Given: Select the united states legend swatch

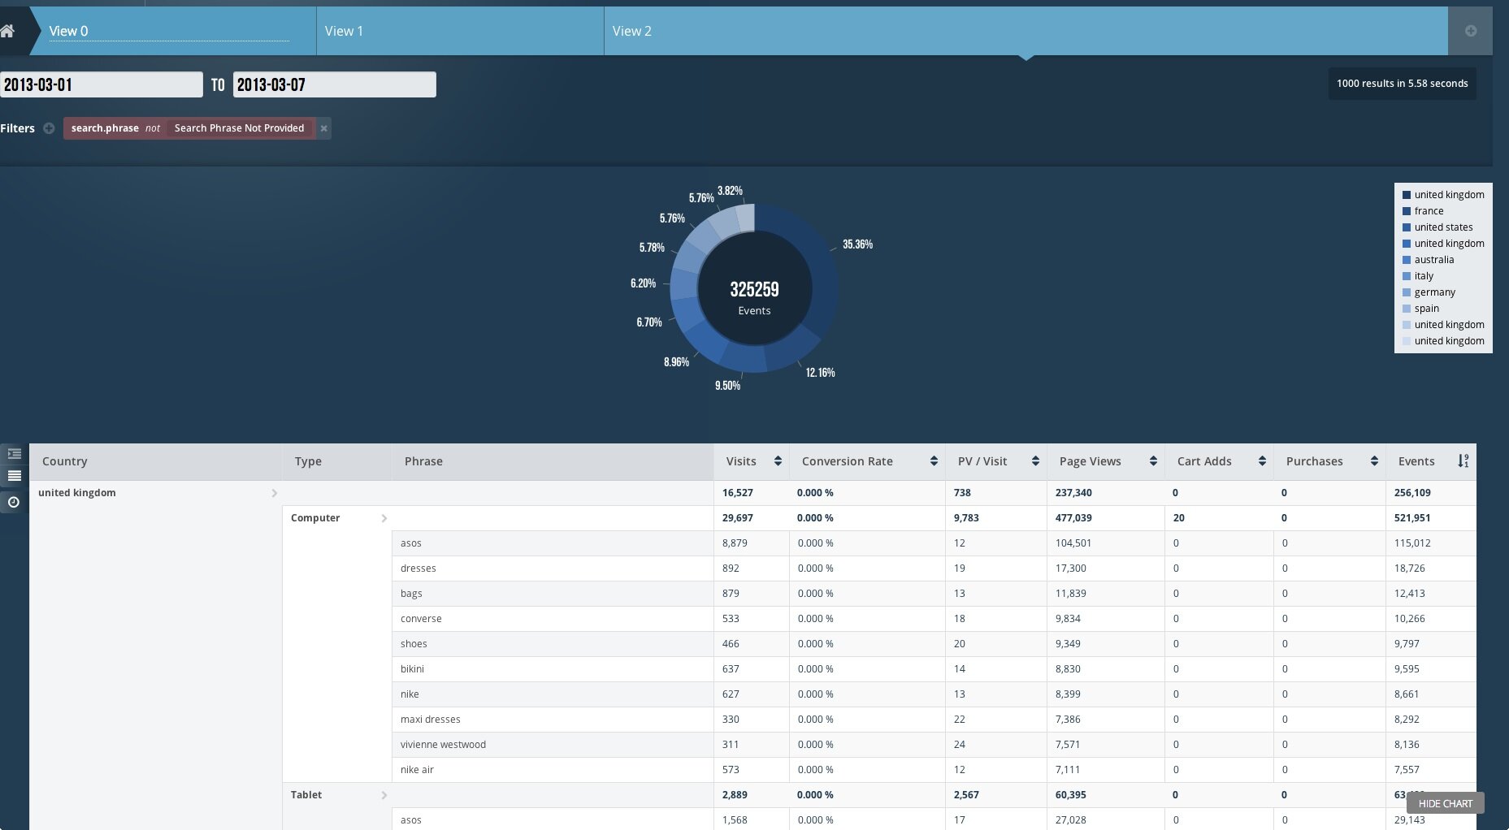Looking at the screenshot, I should click(x=1407, y=227).
